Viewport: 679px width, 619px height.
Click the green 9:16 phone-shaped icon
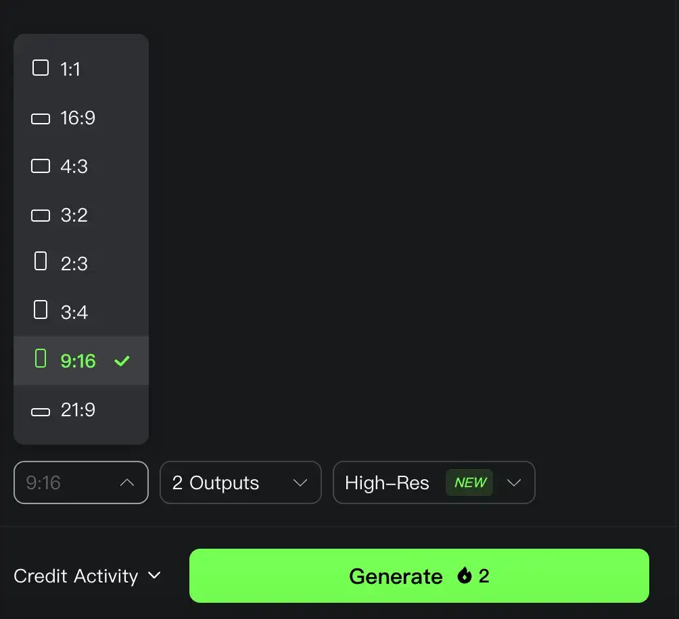[x=41, y=359]
